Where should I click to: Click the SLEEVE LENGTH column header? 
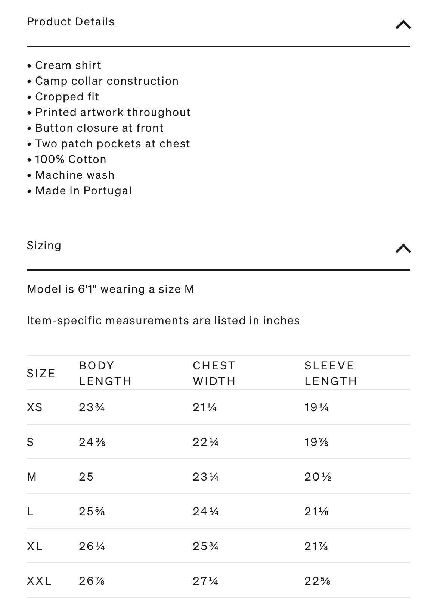(331, 373)
